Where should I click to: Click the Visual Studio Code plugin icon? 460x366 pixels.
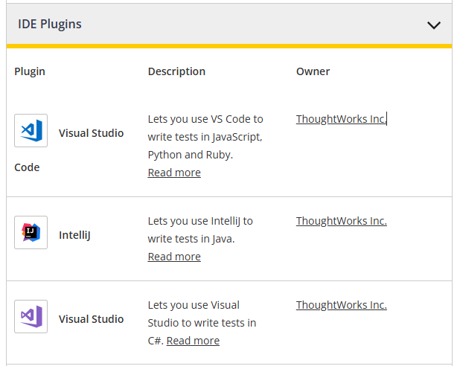coord(31,131)
